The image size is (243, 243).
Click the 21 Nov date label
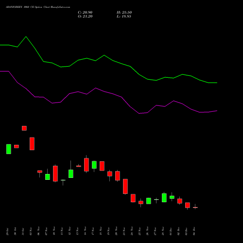124,231
